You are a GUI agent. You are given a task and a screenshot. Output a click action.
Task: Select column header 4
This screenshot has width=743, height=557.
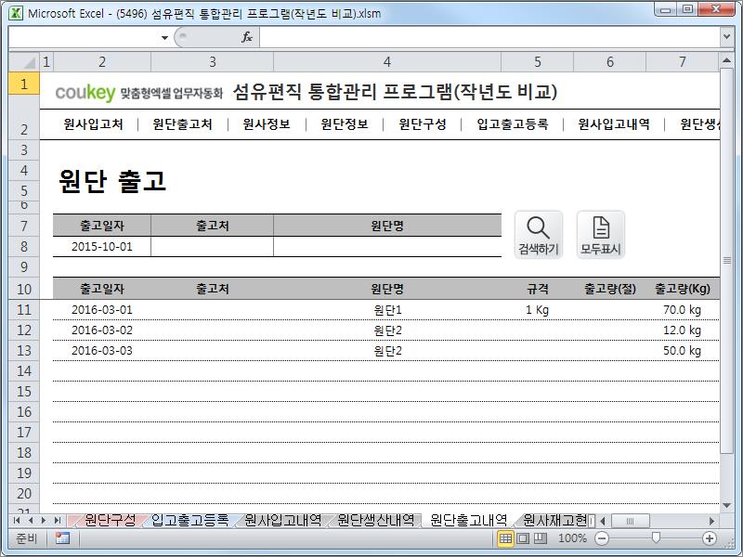(x=387, y=62)
